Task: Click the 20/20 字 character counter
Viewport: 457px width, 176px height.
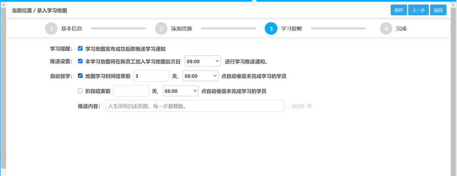Action: (x=302, y=106)
